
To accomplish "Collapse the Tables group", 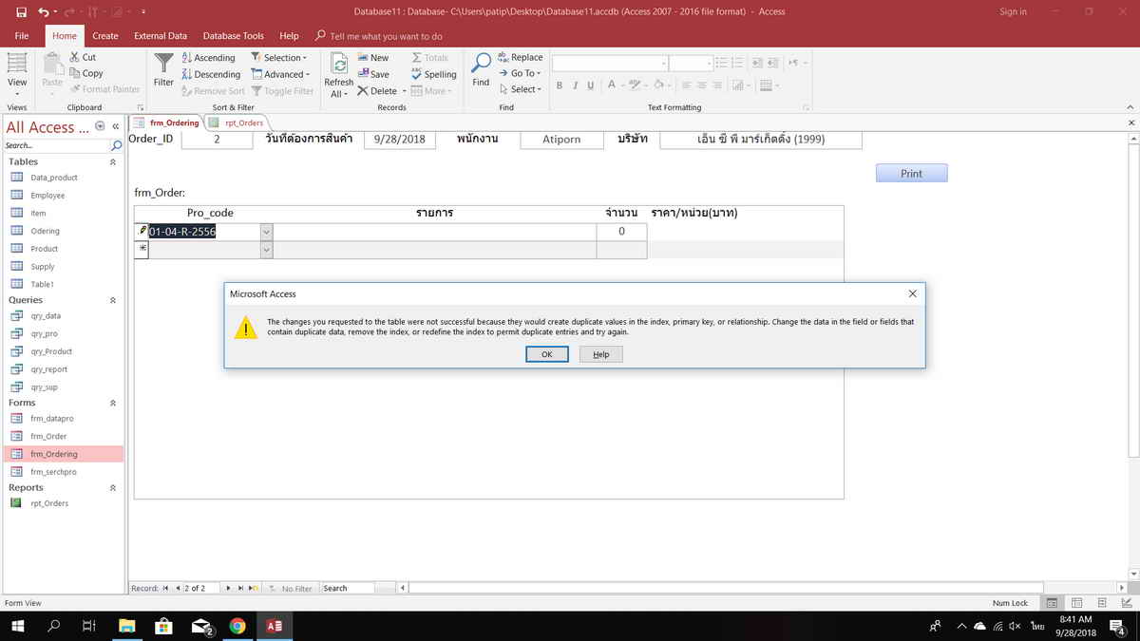I will [x=113, y=162].
